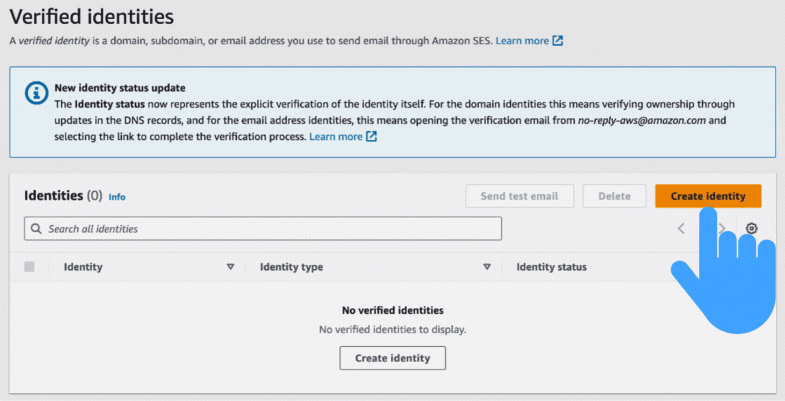The width and height of the screenshot is (785, 401).
Task: Click Create identity in the empty table area
Action: 392,357
